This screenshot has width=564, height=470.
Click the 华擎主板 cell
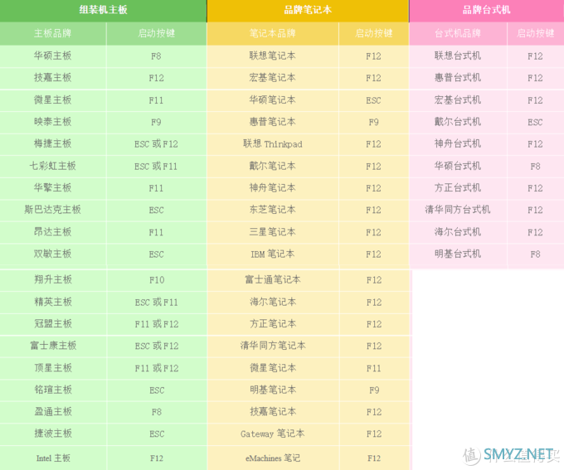[52, 188]
